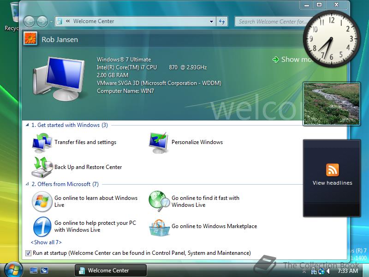Click the network tray icon
Image resolution: width=369 pixels, height=277 pixels.
pos(321,271)
